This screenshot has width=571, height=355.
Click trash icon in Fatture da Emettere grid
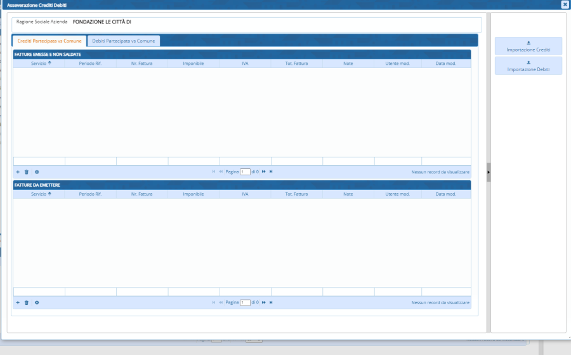pos(27,302)
